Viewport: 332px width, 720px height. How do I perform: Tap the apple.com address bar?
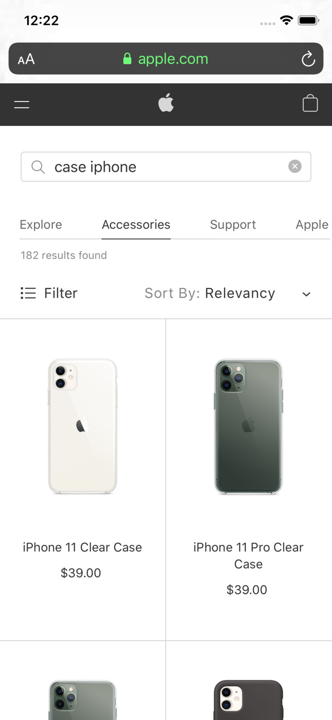tap(173, 59)
